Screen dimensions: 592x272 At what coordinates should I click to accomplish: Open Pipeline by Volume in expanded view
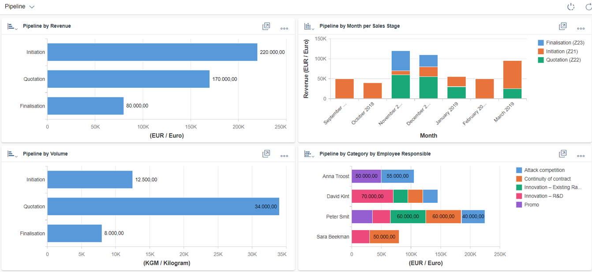tap(266, 154)
